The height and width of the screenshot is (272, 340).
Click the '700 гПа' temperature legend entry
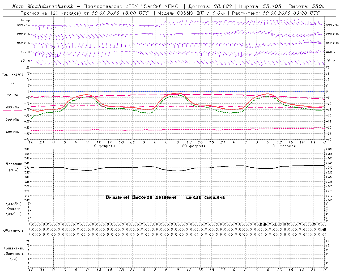click(12, 120)
